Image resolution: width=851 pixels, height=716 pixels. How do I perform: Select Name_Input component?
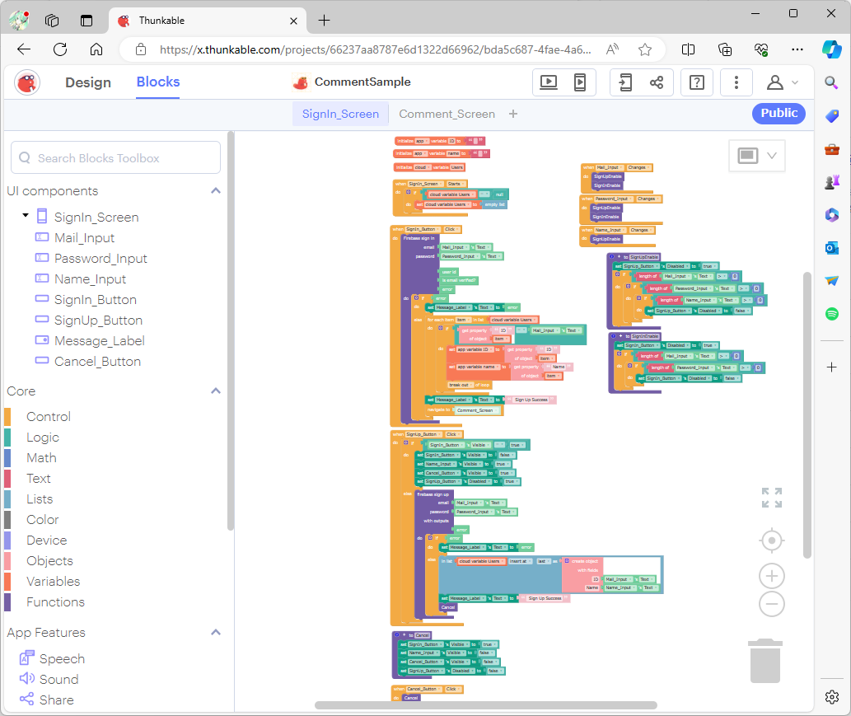(90, 279)
